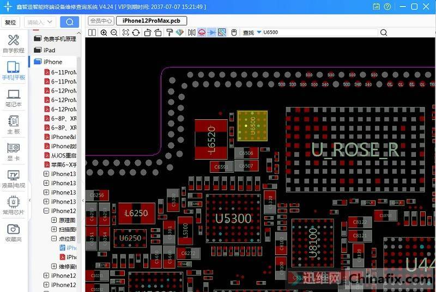Screen dimensions: 436x292
Task: Toggle the highlighted arrow pointer mode
Action: click(x=212, y=33)
